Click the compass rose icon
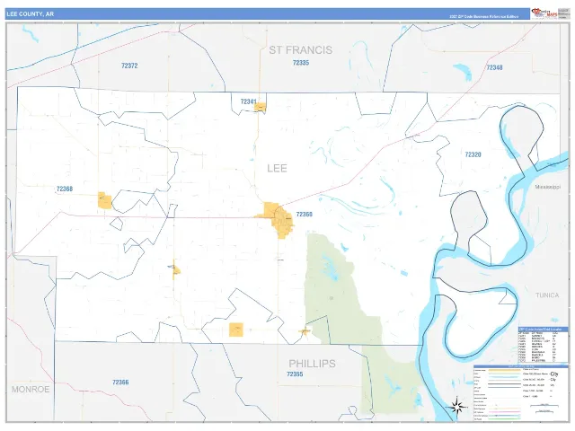 click(456, 407)
